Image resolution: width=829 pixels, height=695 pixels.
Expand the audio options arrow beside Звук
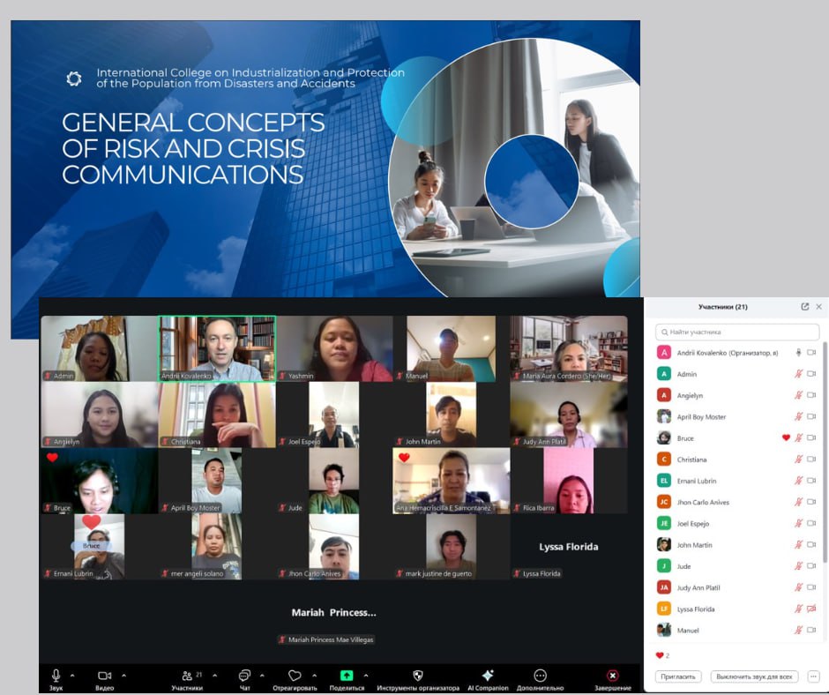point(72,675)
